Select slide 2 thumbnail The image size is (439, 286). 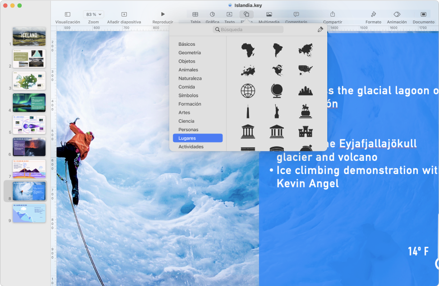[x=29, y=59]
